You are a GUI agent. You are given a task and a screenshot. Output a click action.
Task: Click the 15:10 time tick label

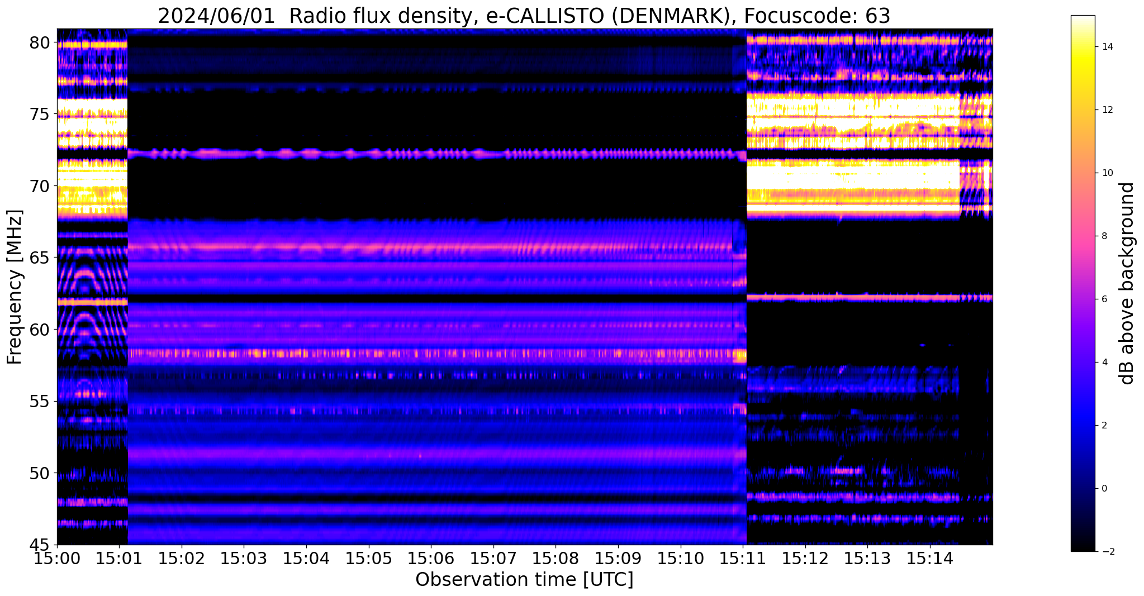(x=681, y=559)
